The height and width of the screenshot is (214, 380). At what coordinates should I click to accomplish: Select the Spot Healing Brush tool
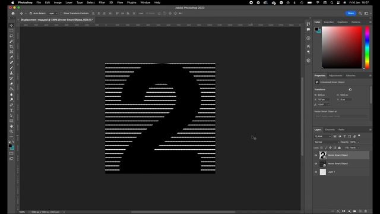click(x=11, y=62)
